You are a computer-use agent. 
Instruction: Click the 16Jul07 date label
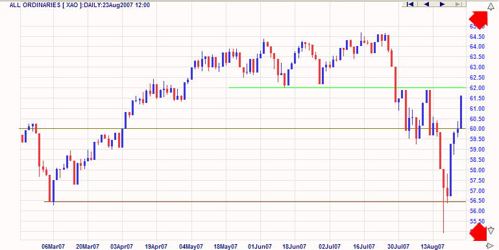[365, 247]
